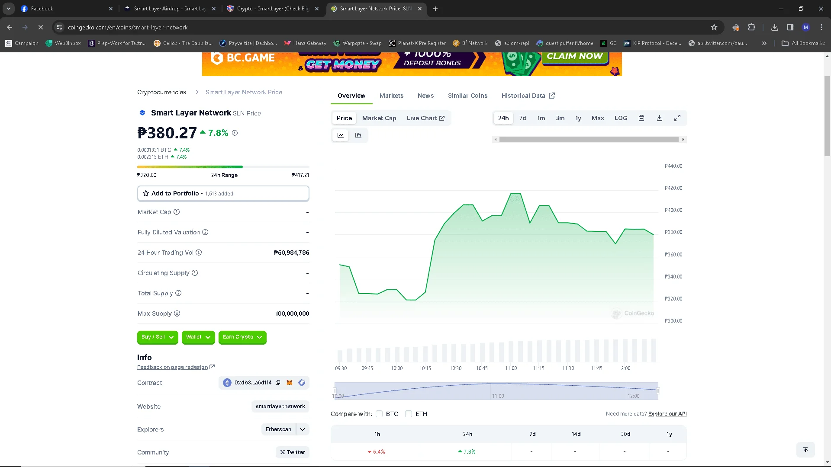The height and width of the screenshot is (467, 831).
Task: Open the All Bookmarks folder
Action: coord(803,43)
